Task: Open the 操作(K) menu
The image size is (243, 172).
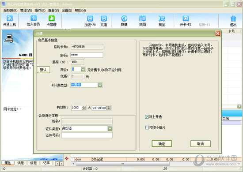Action: [x=40, y=11]
